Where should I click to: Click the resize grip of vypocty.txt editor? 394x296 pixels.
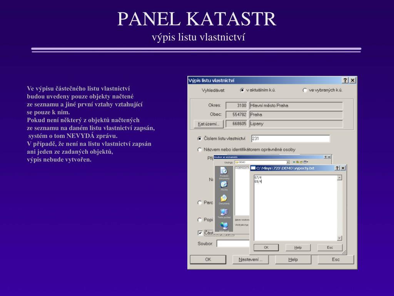(x=344, y=252)
